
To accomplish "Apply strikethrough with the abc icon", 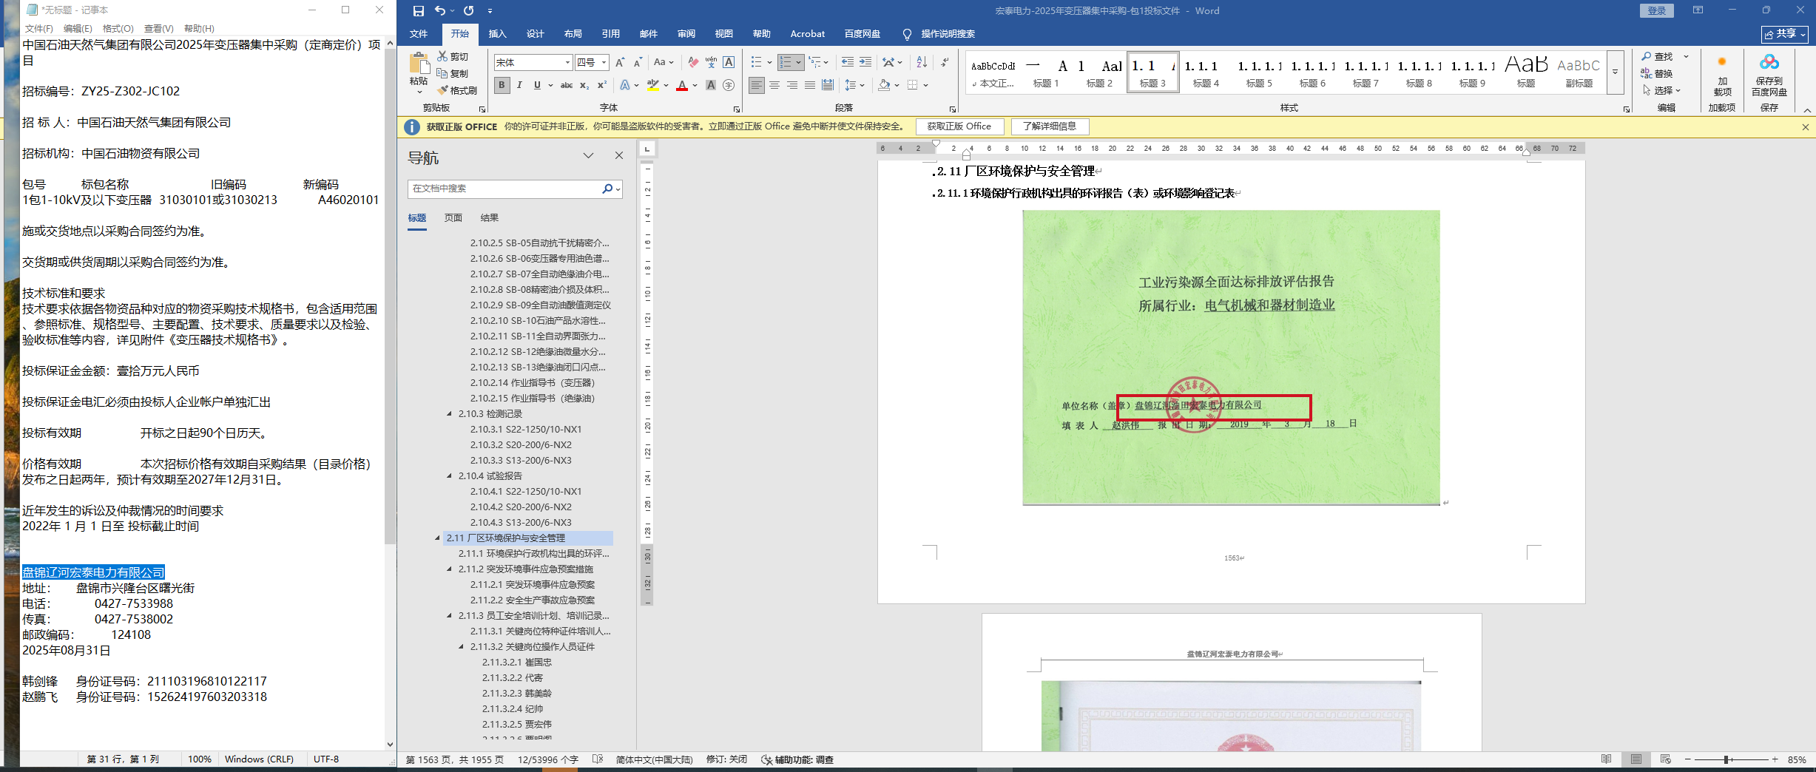I will [567, 85].
